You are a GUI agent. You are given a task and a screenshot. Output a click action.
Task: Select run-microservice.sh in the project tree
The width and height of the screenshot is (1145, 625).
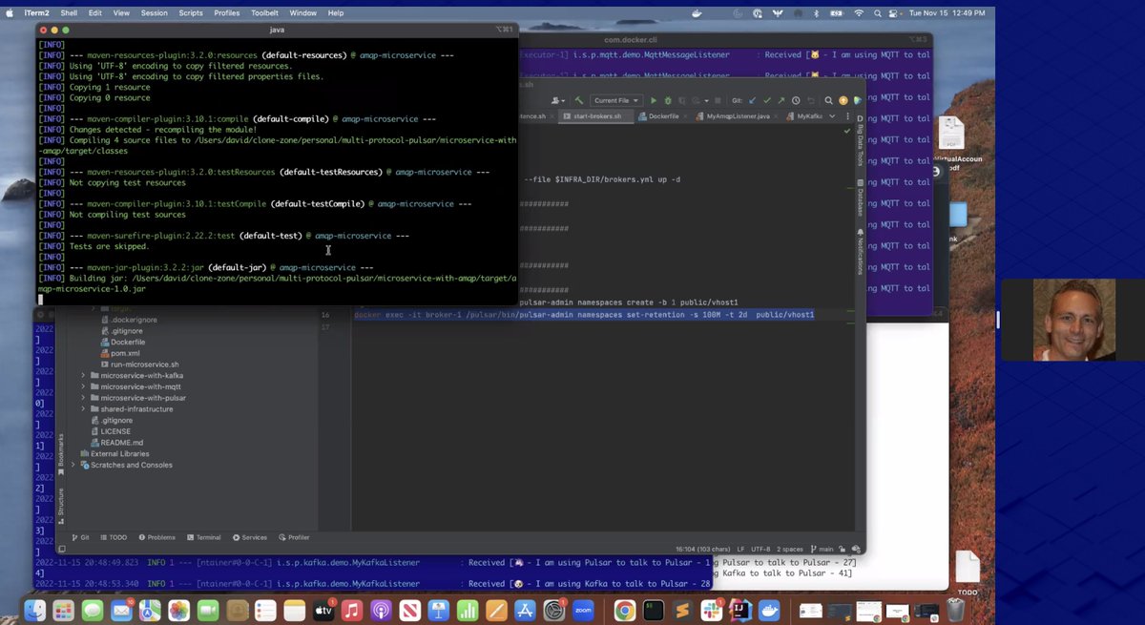pyautogui.click(x=138, y=364)
